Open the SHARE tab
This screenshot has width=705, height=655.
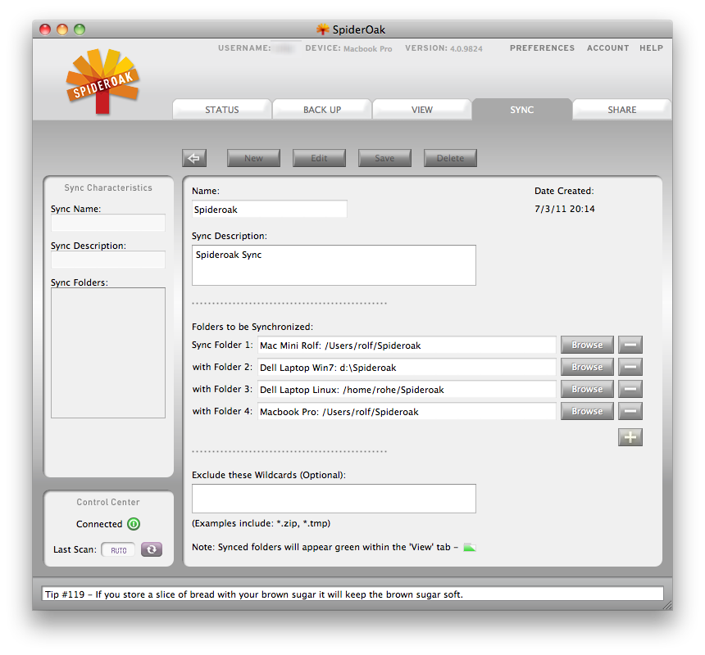(621, 110)
